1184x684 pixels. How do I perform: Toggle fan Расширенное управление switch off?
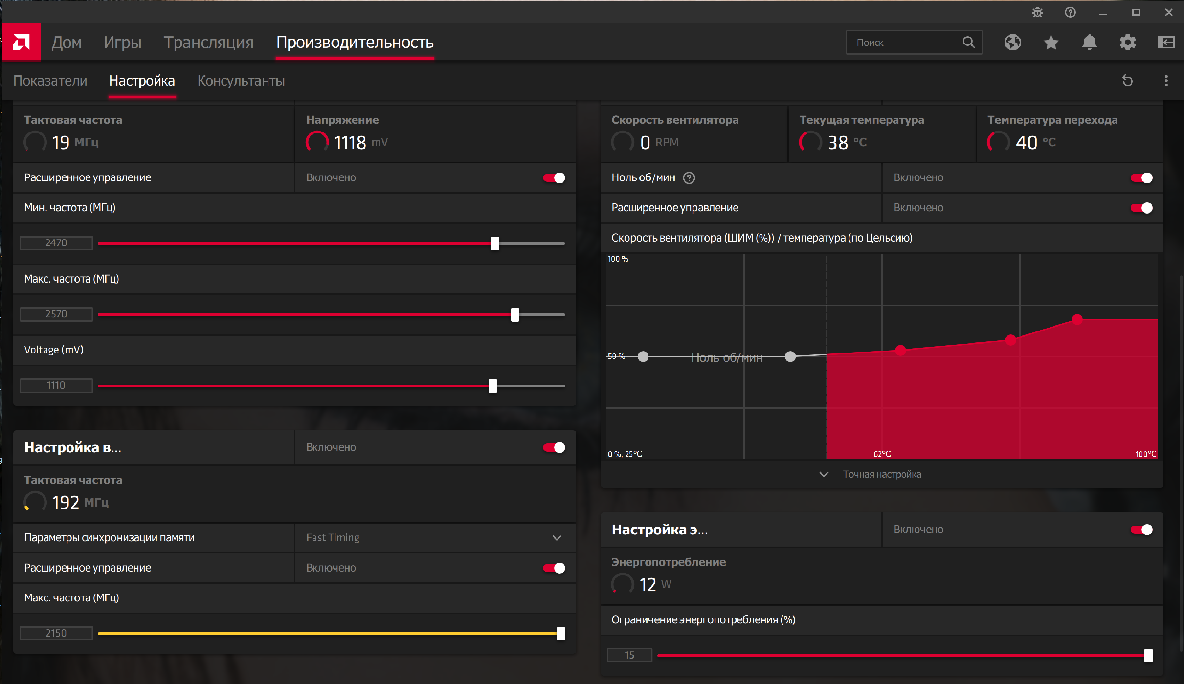tap(1141, 208)
